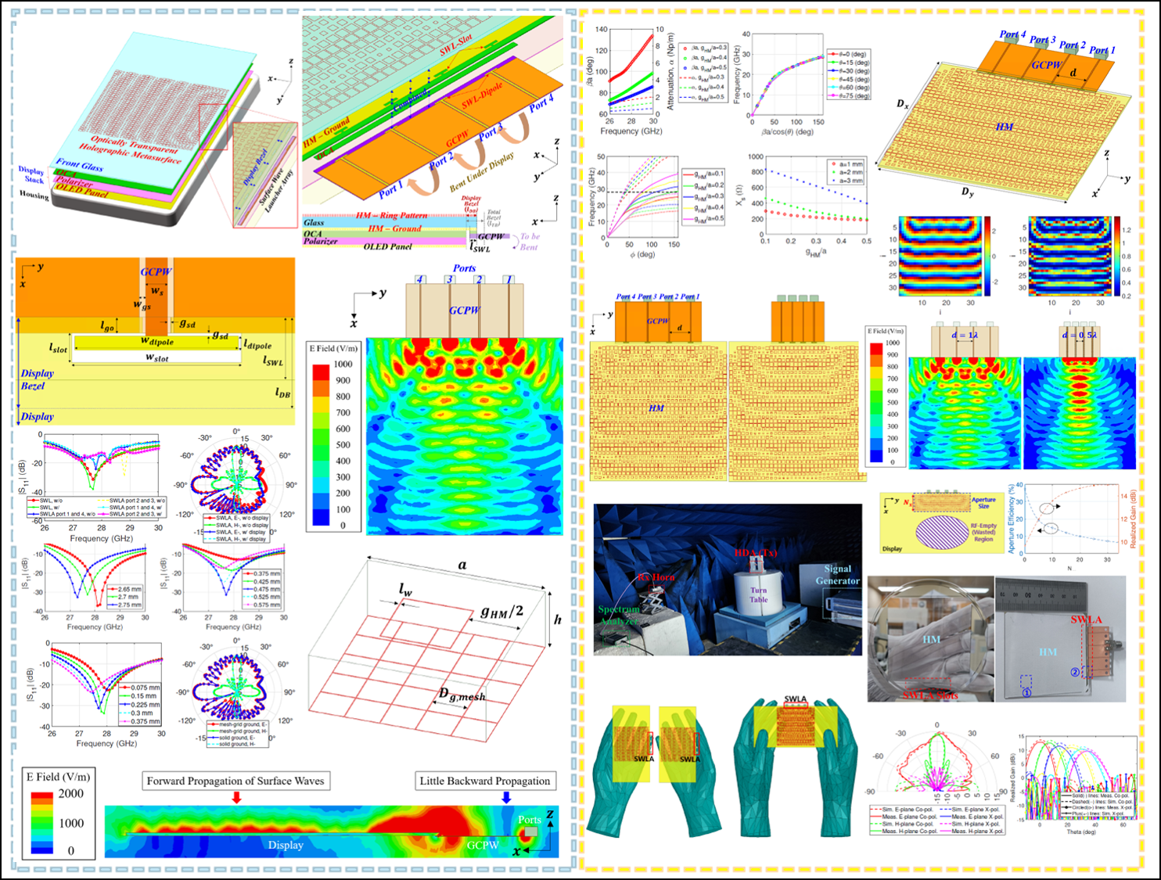Click the 'Aperture Size' blue label
This screenshot has width=1161, height=880.
(x=983, y=502)
